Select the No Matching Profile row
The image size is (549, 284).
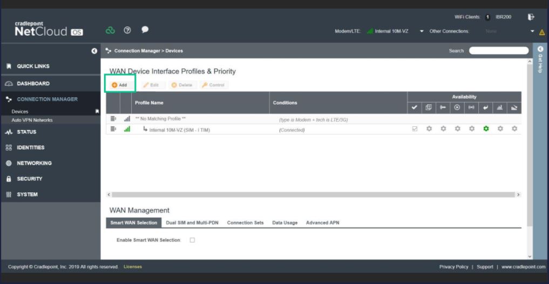tap(314, 119)
